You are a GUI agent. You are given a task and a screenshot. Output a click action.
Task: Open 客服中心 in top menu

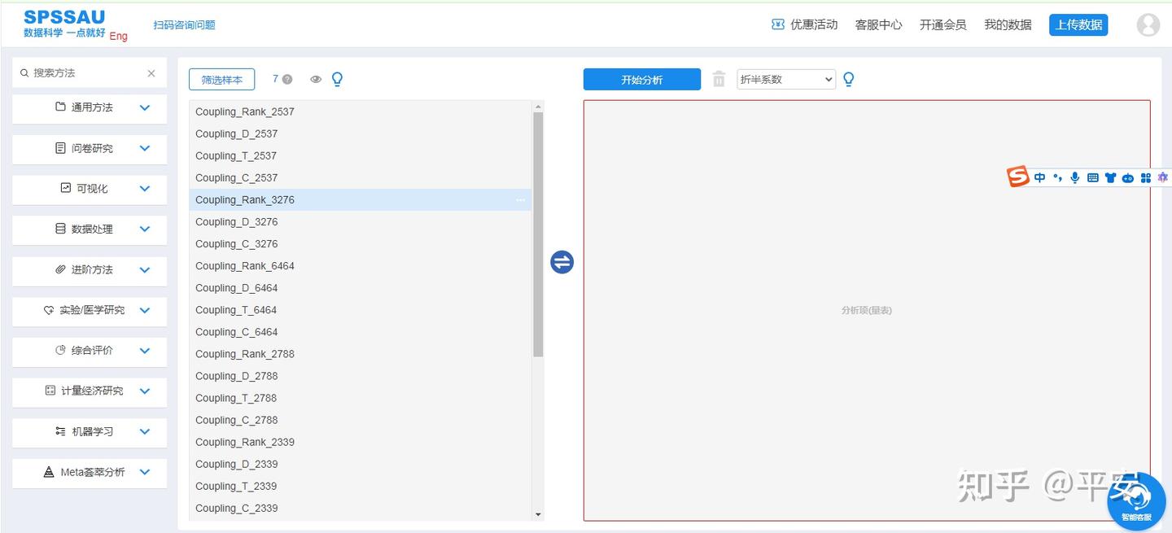pyautogui.click(x=878, y=24)
